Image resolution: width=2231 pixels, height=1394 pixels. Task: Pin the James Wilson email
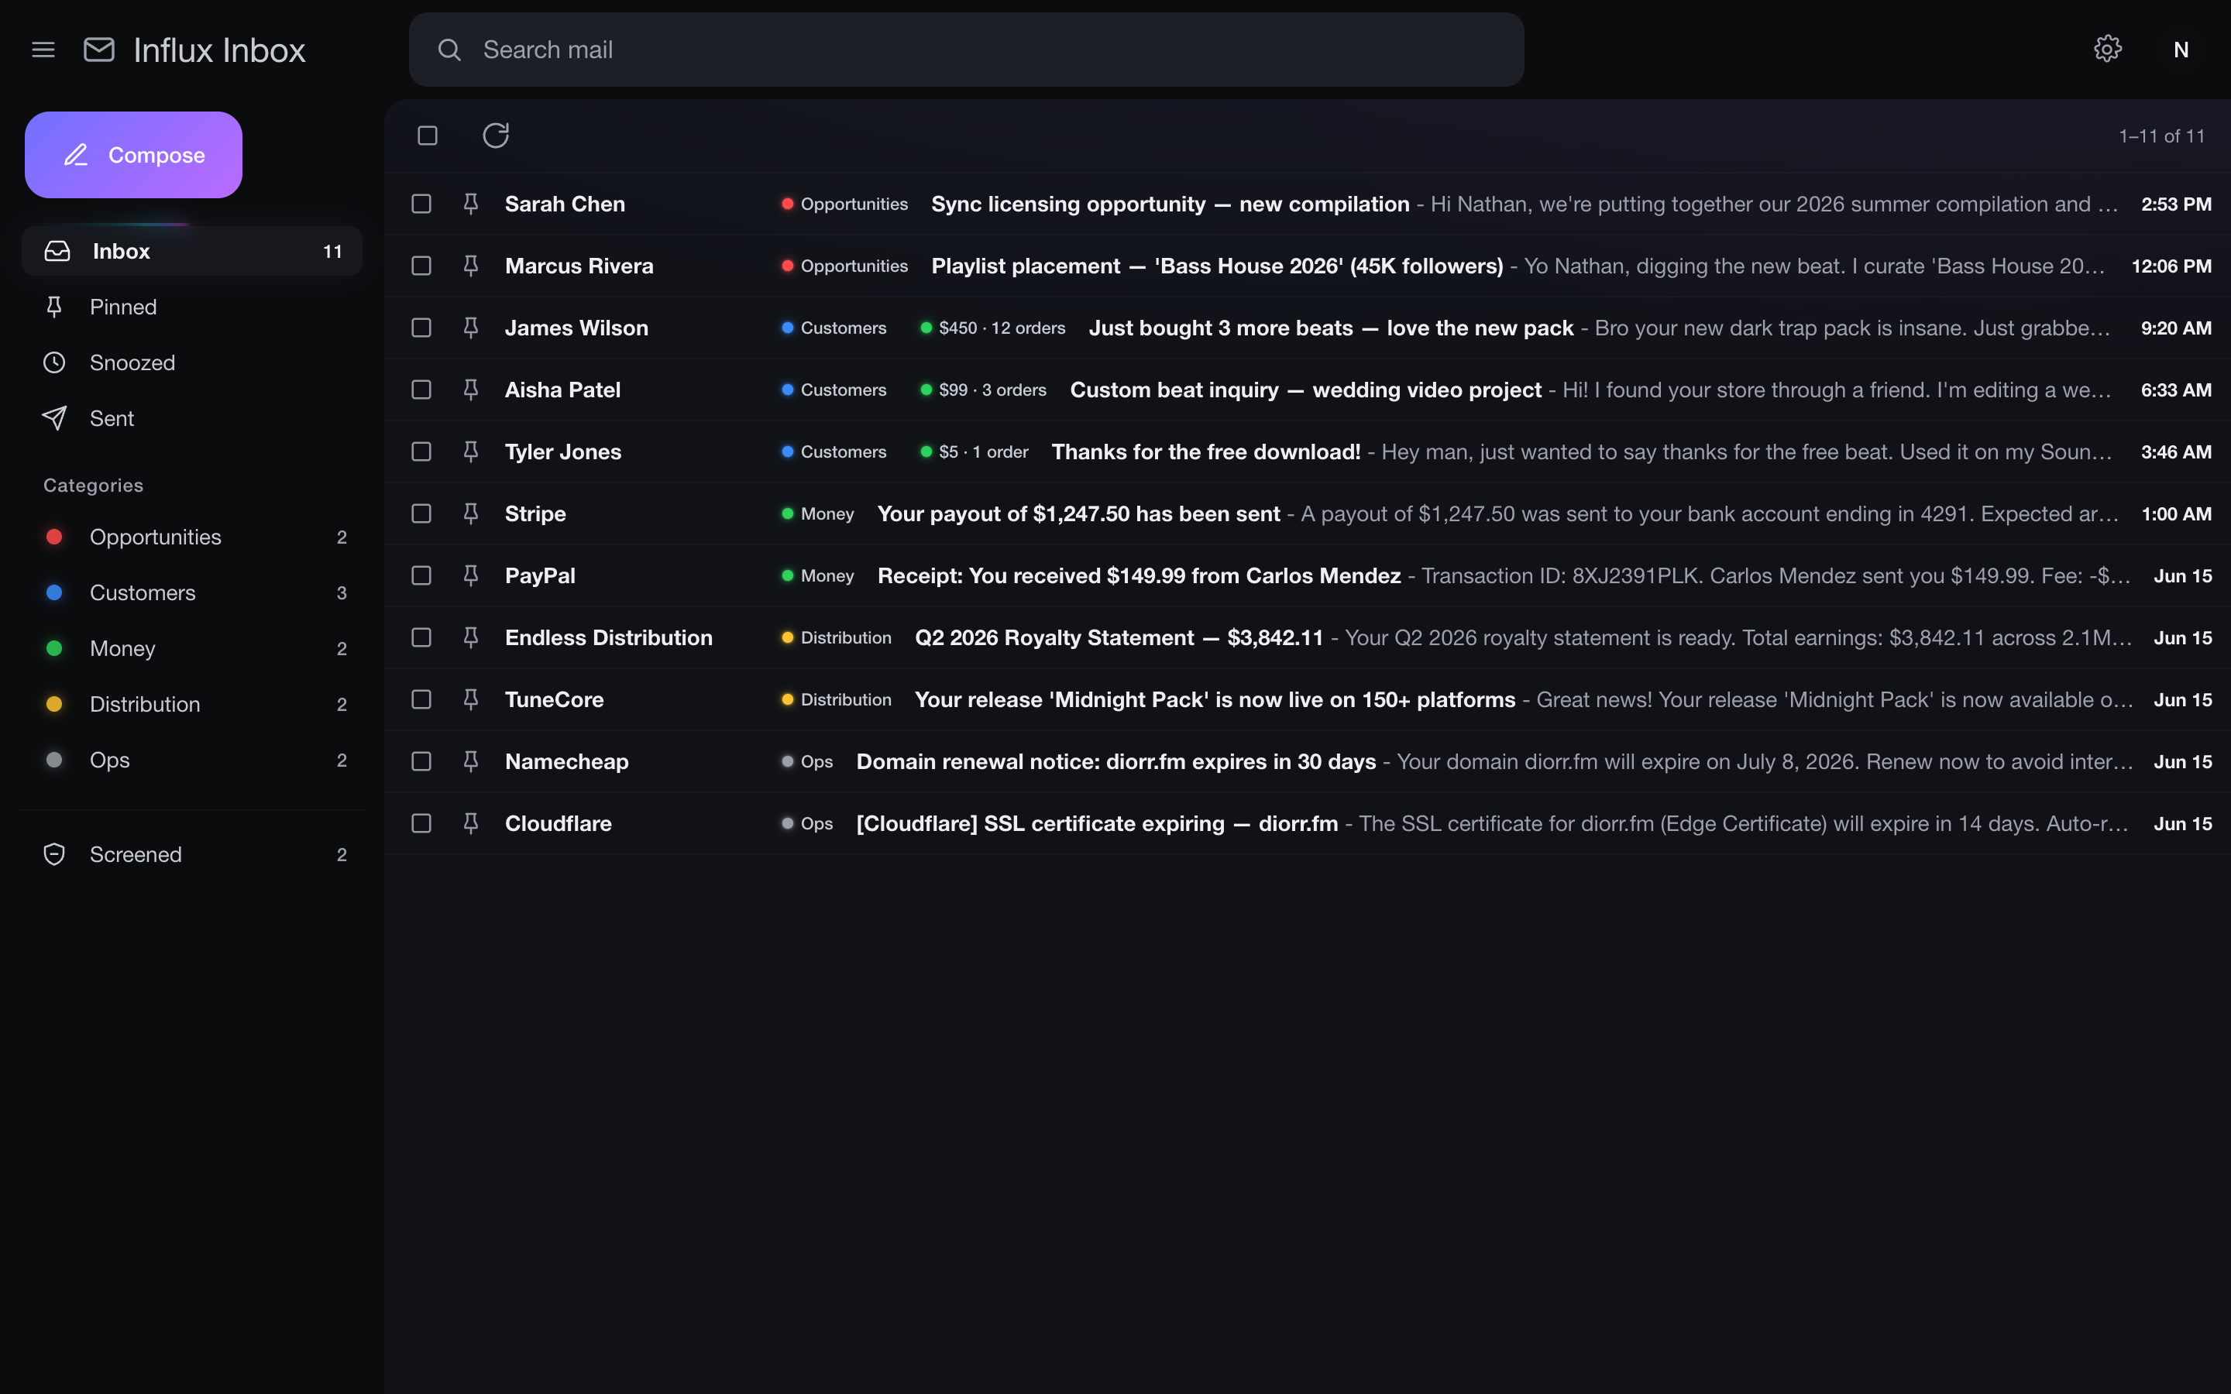click(x=471, y=328)
